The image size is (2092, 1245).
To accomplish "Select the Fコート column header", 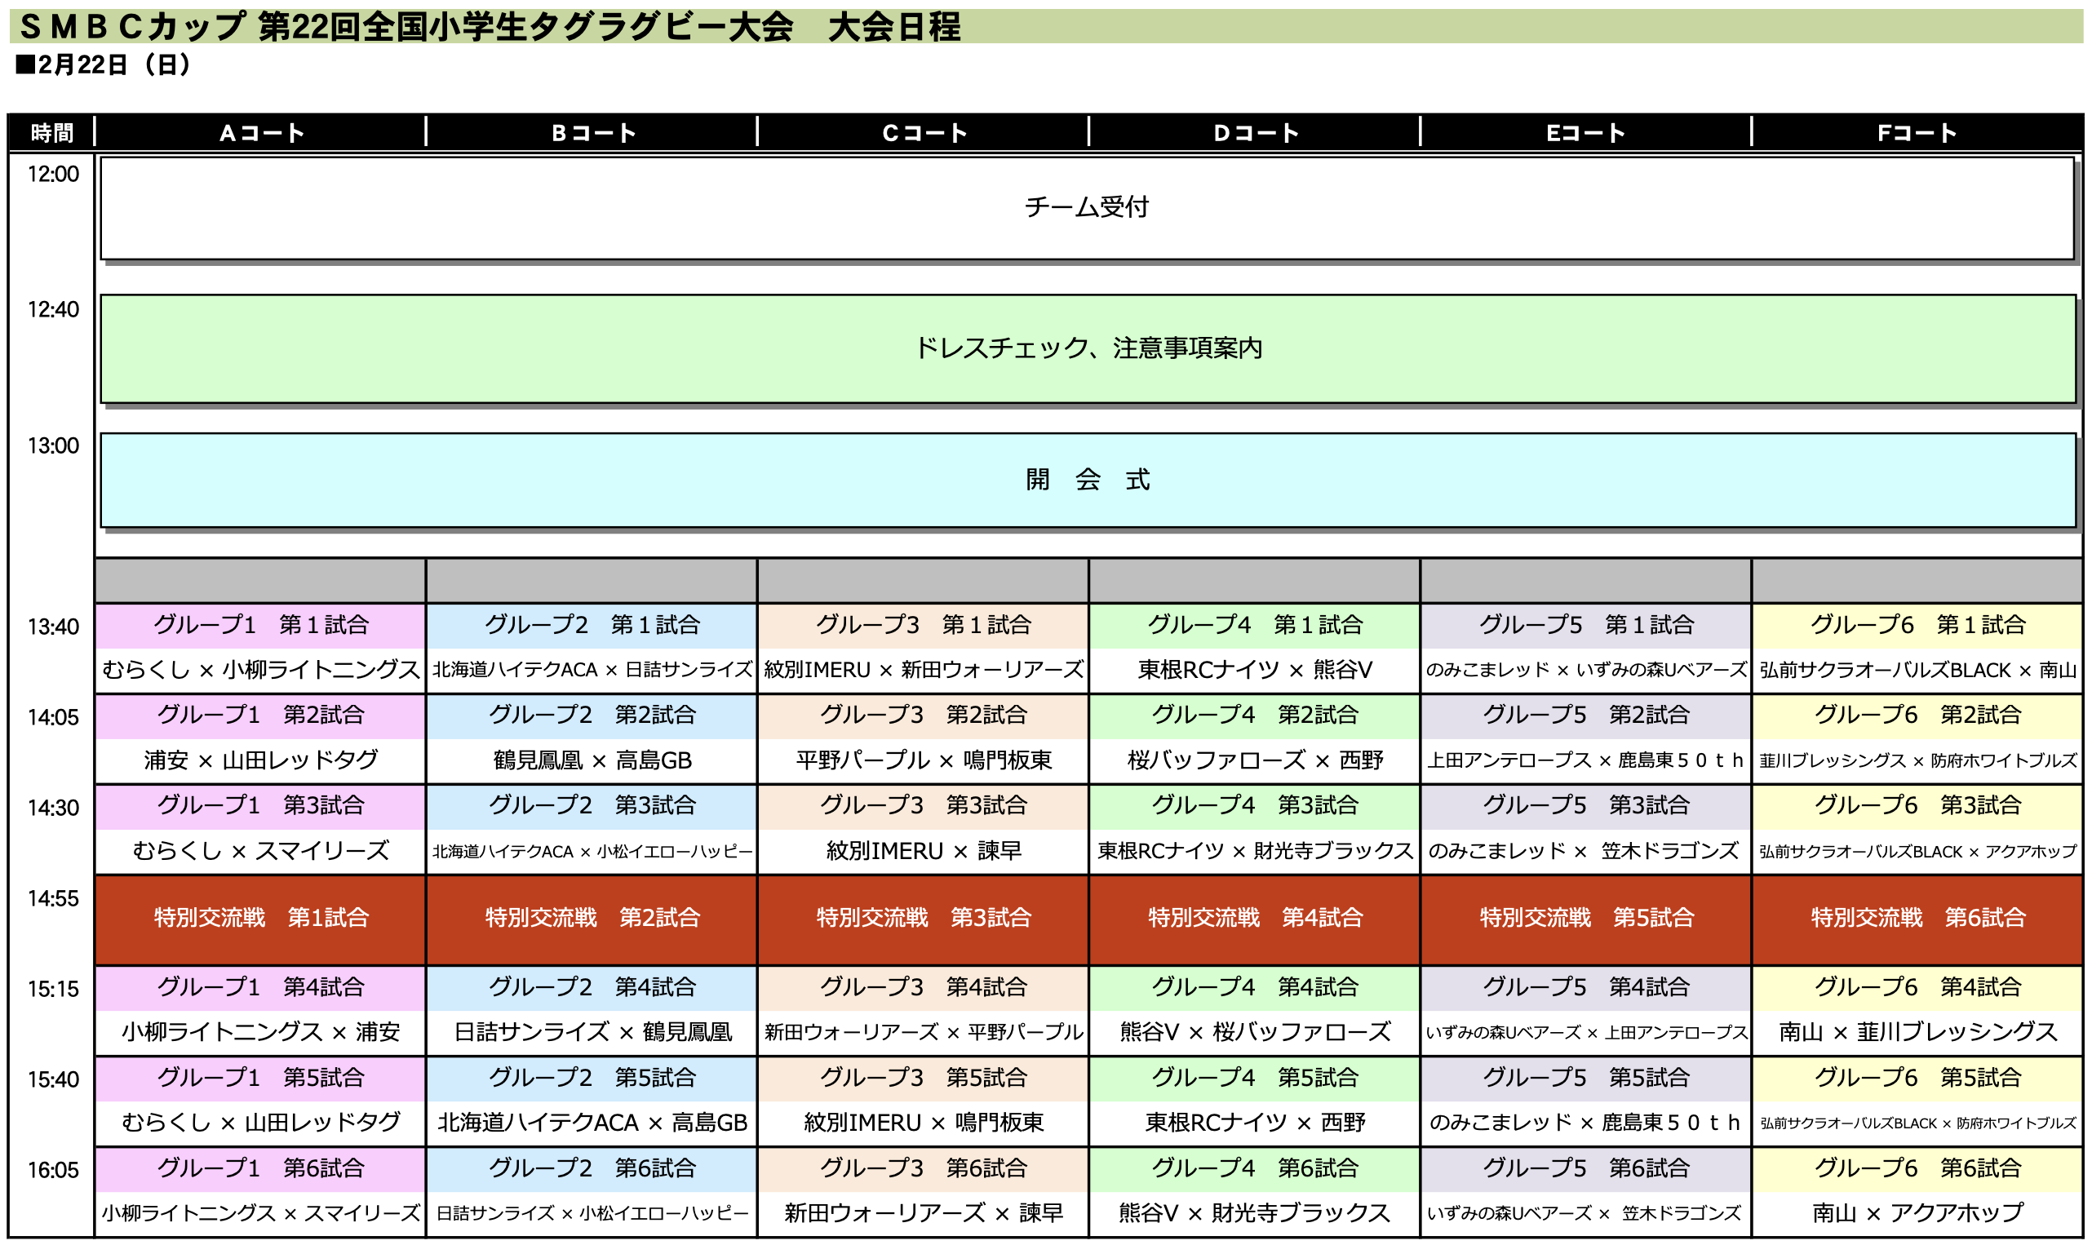I will [x=1916, y=132].
